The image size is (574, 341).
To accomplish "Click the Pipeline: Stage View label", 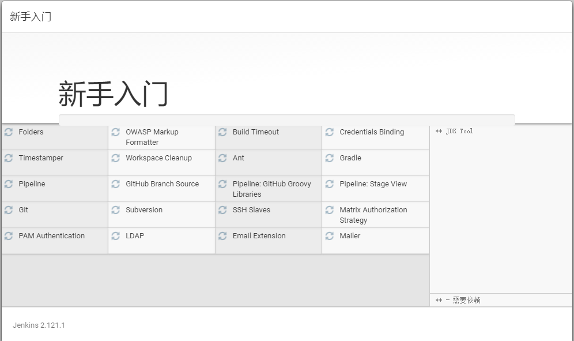I will tap(373, 184).
